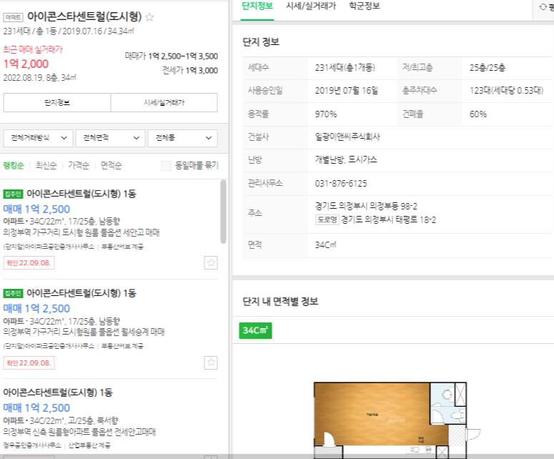Screen dimensions: 554x459
Task: Open the 세안고 매매 listing titled 아이콘스타센트럴(도시형) 1동
Action: click(81, 194)
